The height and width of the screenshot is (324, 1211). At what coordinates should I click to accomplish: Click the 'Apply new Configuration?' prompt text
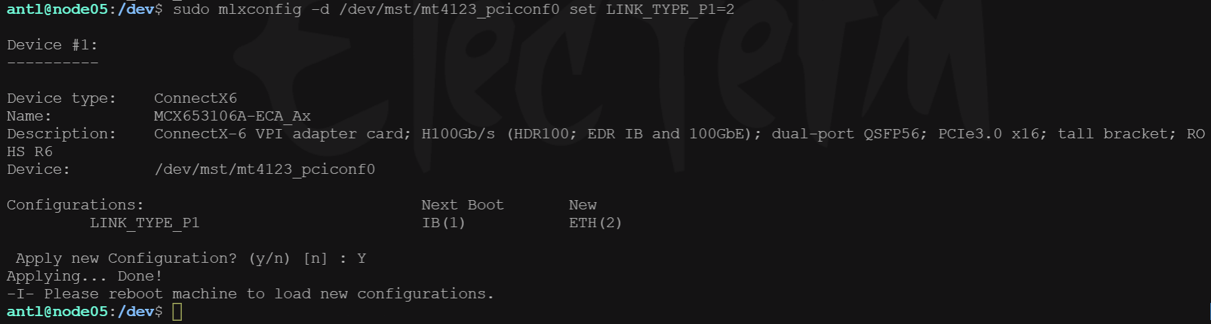127,258
